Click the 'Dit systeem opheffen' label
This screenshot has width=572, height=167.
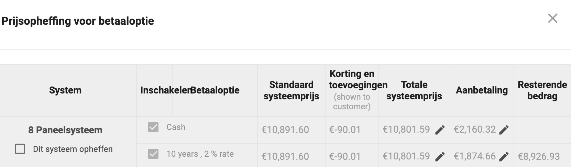73,149
